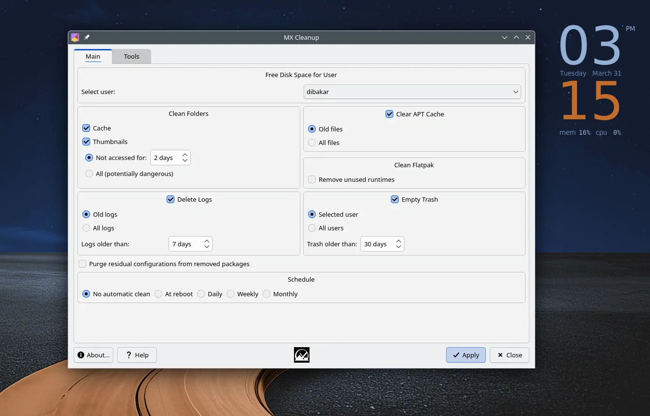Click the MX Cleanup application icon in the titlebar

point(75,37)
